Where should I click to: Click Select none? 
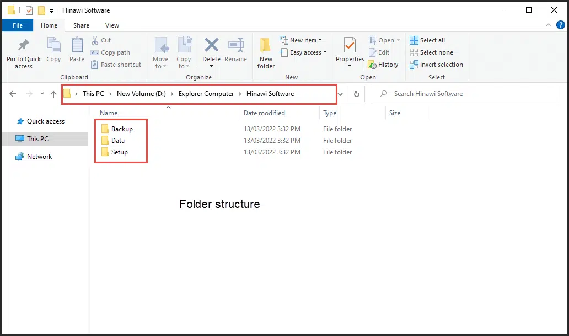(x=431, y=52)
